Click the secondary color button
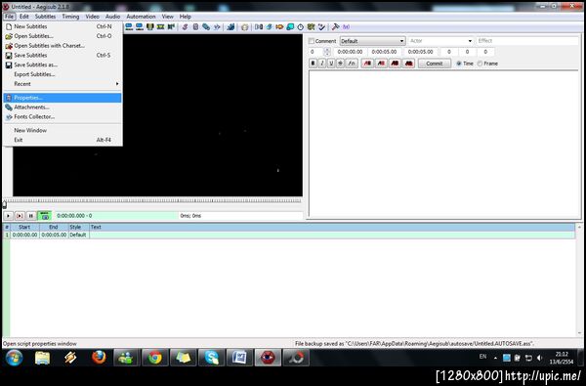Image resolution: width=586 pixels, height=386 pixels. pos(381,64)
